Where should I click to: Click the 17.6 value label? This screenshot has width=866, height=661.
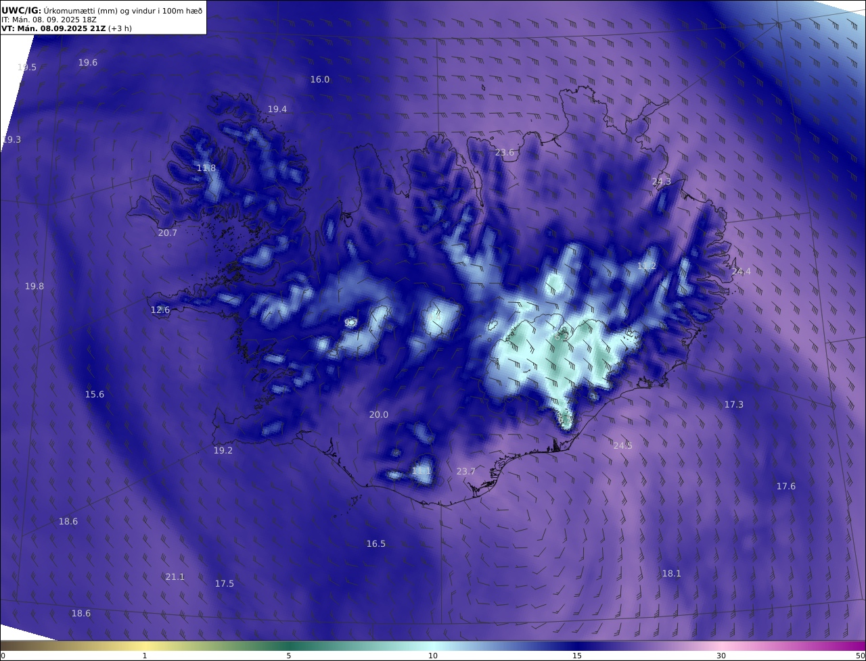(x=786, y=487)
